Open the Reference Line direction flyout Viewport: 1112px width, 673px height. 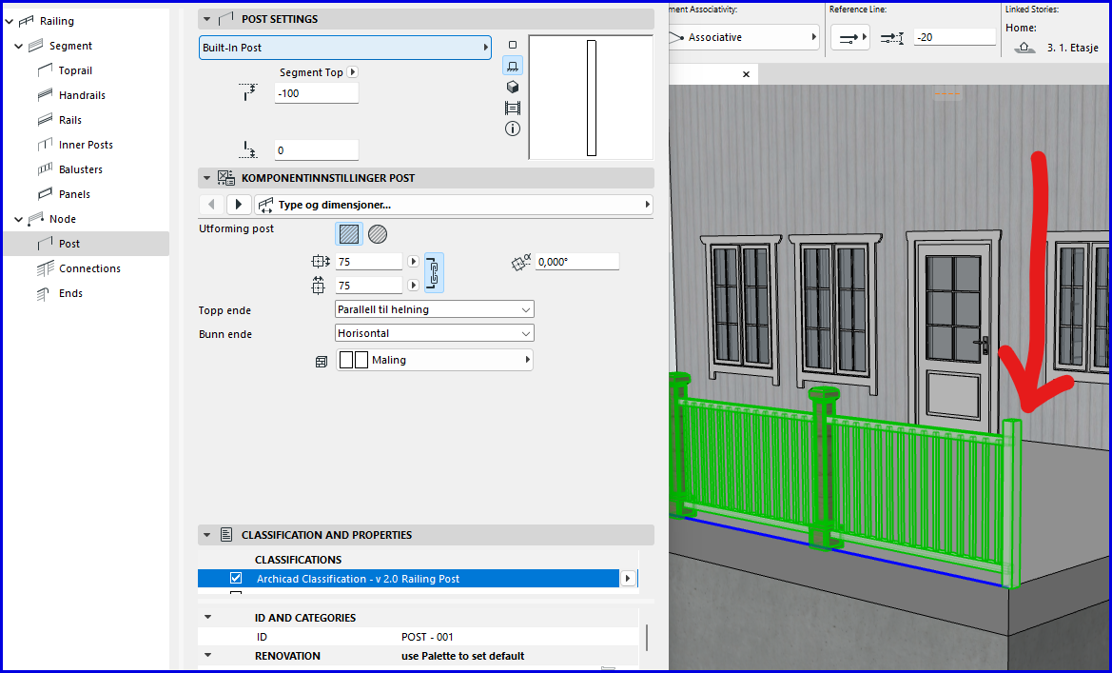[x=849, y=37]
